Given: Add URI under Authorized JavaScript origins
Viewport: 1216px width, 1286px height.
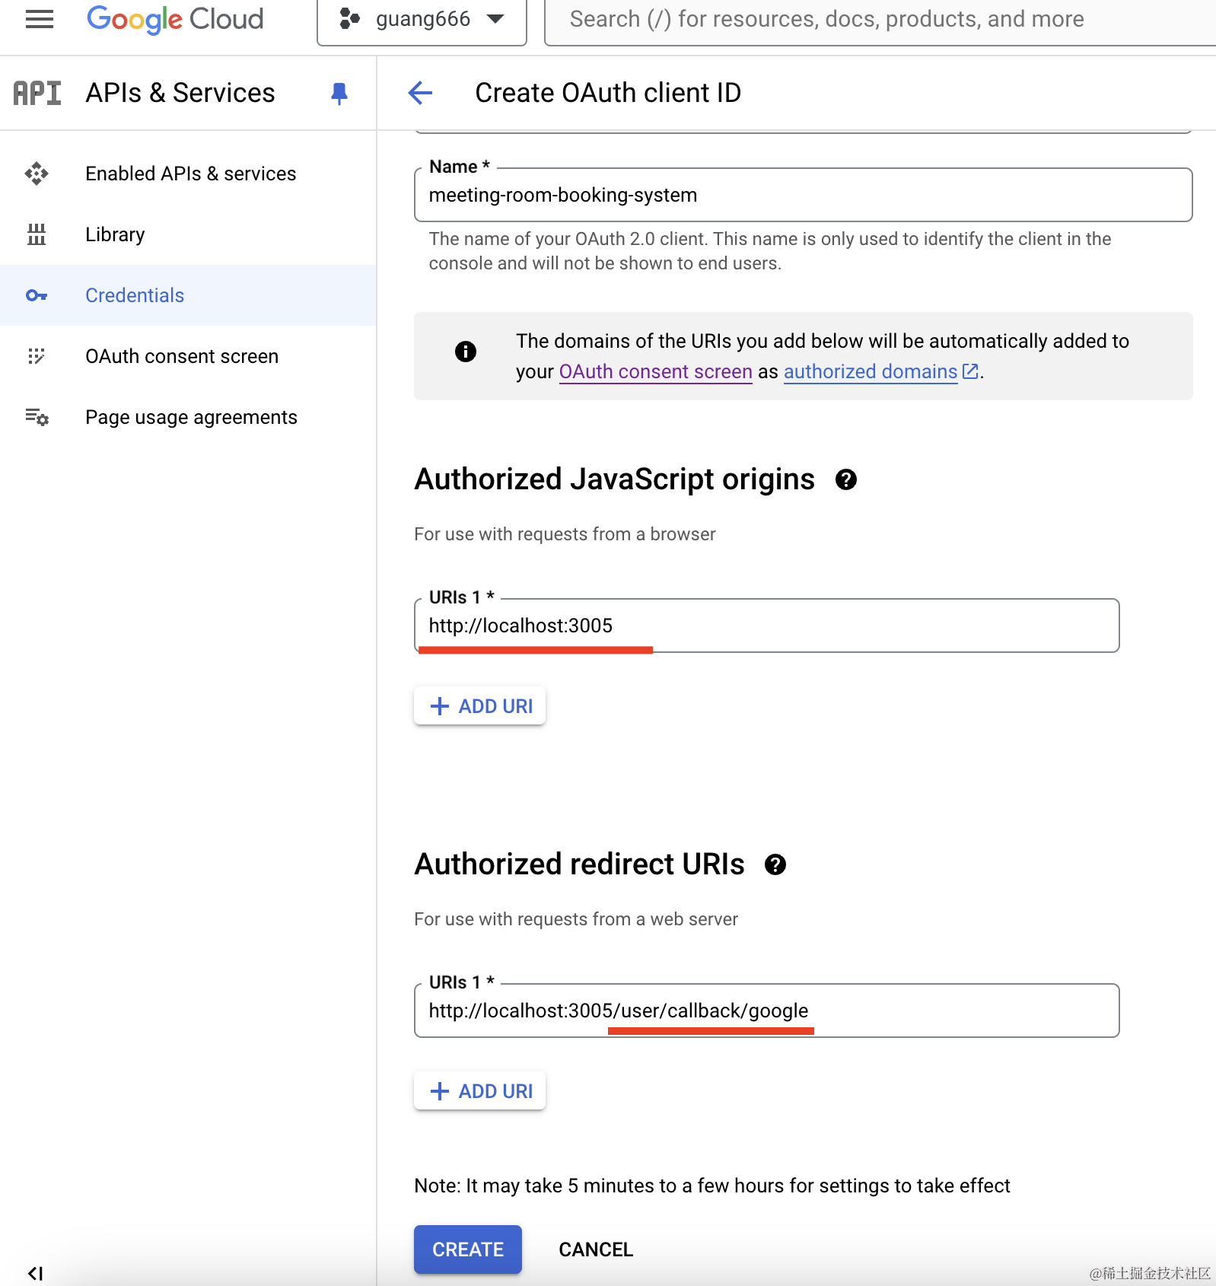Looking at the screenshot, I should (480, 706).
